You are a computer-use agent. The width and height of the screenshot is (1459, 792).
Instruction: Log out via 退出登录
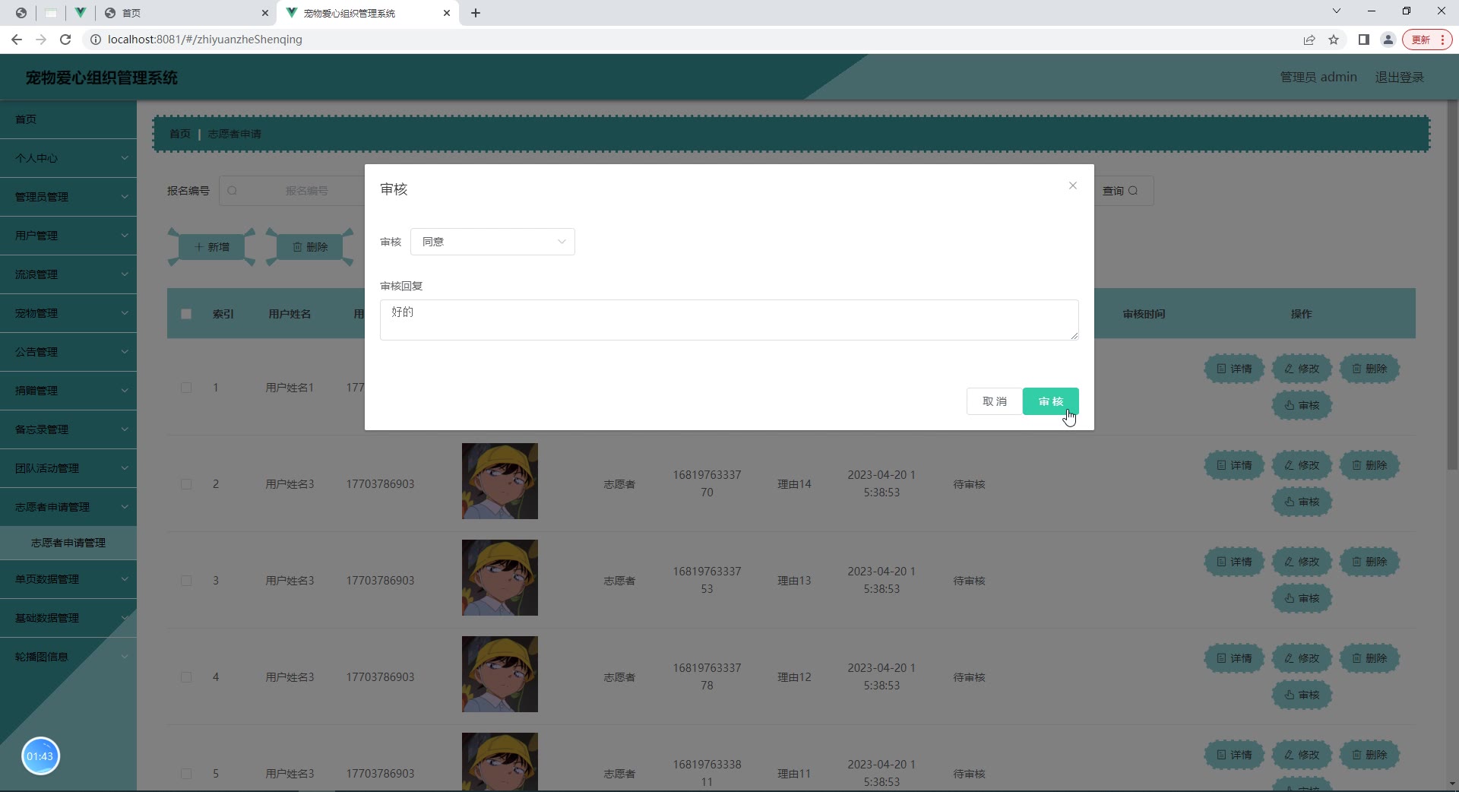(x=1400, y=77)
